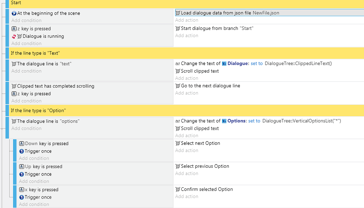This screenshot has width=364, height=208.
Task: Click the txt icon before "Change the text of Options"
Action: point(178,121)
